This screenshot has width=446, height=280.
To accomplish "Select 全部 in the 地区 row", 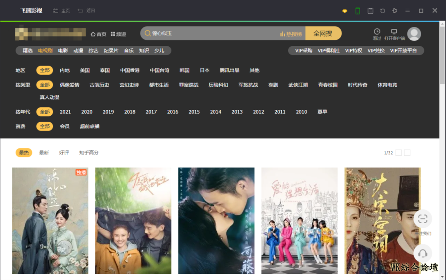I will [45, 70].
